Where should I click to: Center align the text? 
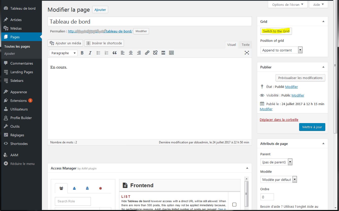pos(131,53)
